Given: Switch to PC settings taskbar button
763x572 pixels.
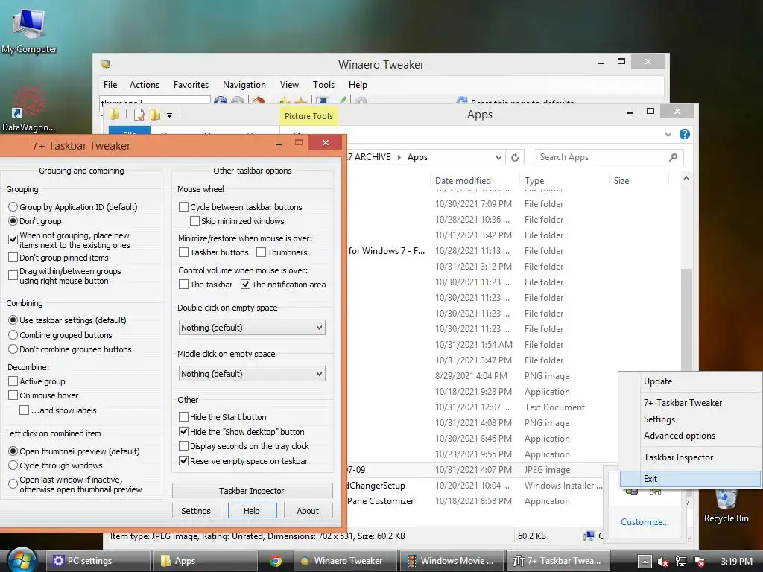Looking at the screenshot, I should [98, 561].
